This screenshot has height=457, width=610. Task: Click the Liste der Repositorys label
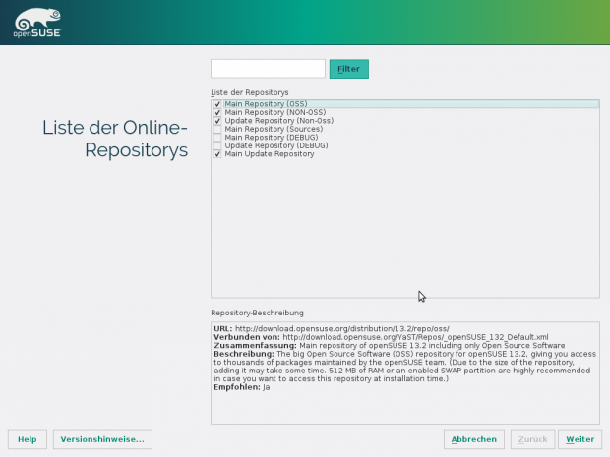(249, 91)
